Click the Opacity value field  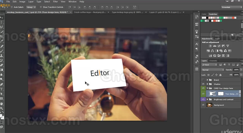[x=236, y=70]
